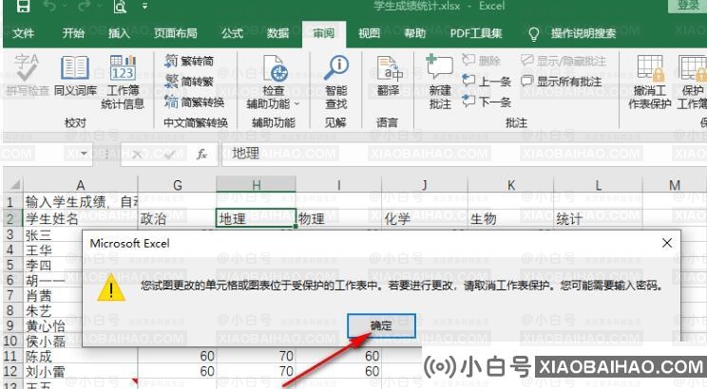707x389 pixels.
Task: Go to 下一条 next comment
Action: click(487, 102)
